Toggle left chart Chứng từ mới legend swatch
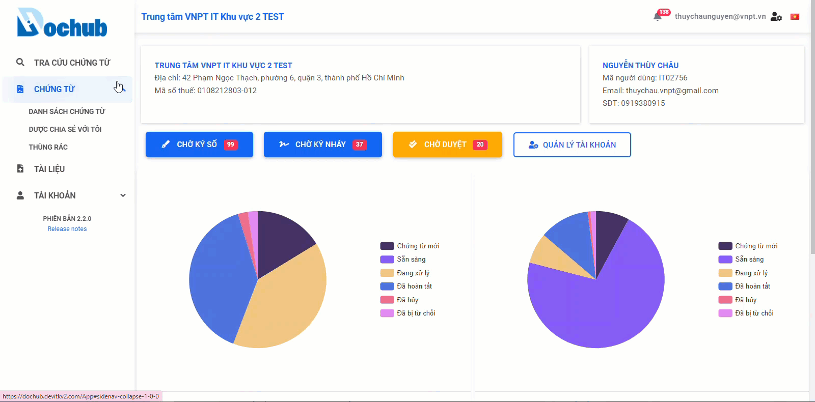The height and width of the screenshot is (402, 815). [387, 246]
